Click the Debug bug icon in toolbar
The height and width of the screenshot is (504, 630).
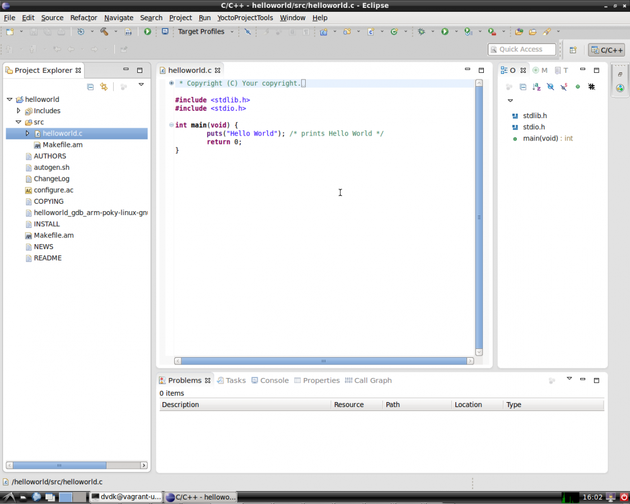(x=422, y=32)
